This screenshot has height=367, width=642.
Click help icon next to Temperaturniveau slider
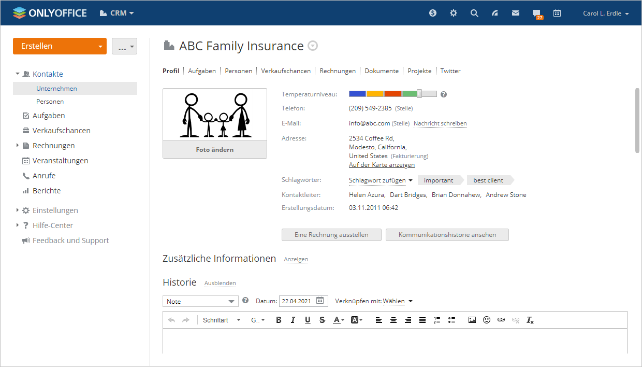tap(444, 94)
